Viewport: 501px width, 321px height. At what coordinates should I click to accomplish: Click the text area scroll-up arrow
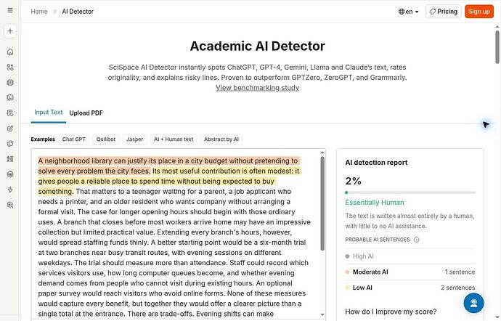point(322,153)
